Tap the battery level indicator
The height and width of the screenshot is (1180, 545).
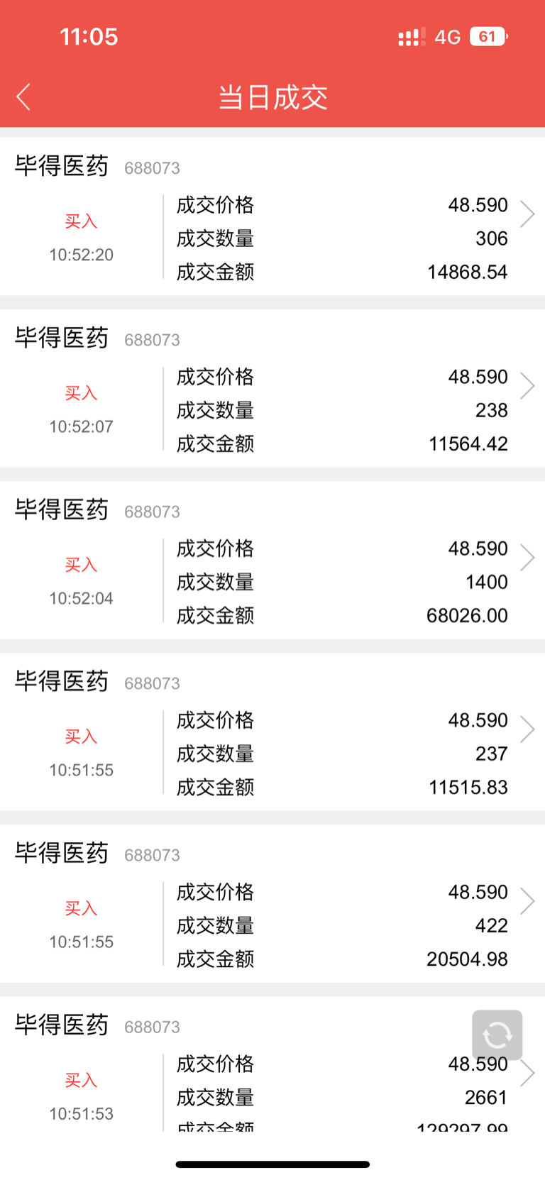click(488, 37)
